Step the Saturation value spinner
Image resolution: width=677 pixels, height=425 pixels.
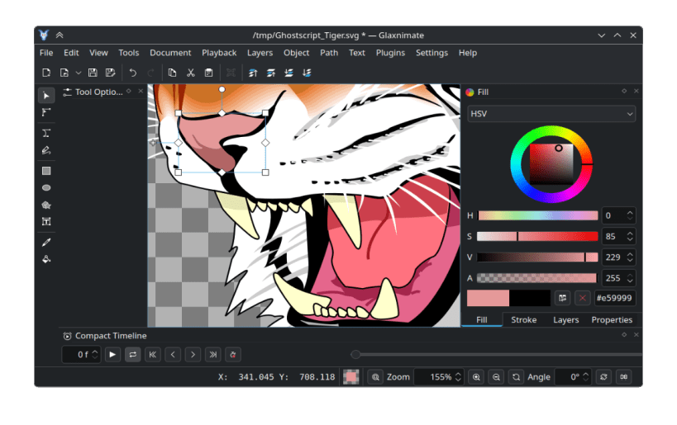point(630,236)
